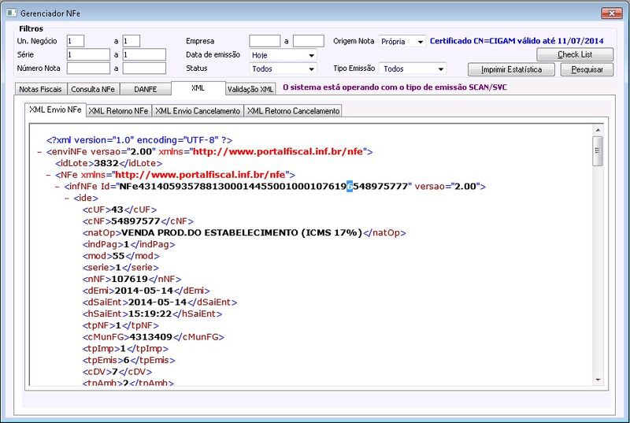The image size is (630, 423).
Task: Click the Gerenciador NFe window title icon
Action: tap(11, 13)
